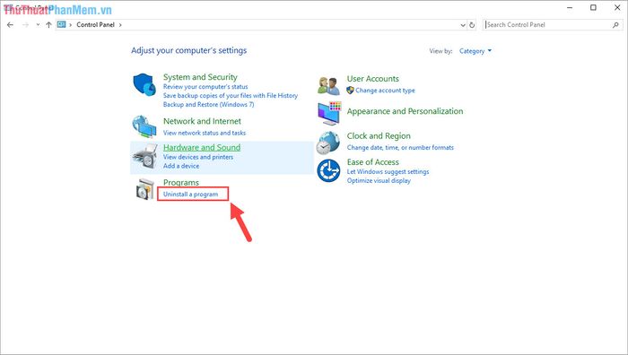Select Control Panel breadcrumb in address bar
The image size is (628, 355).
(x=95, y=25)
